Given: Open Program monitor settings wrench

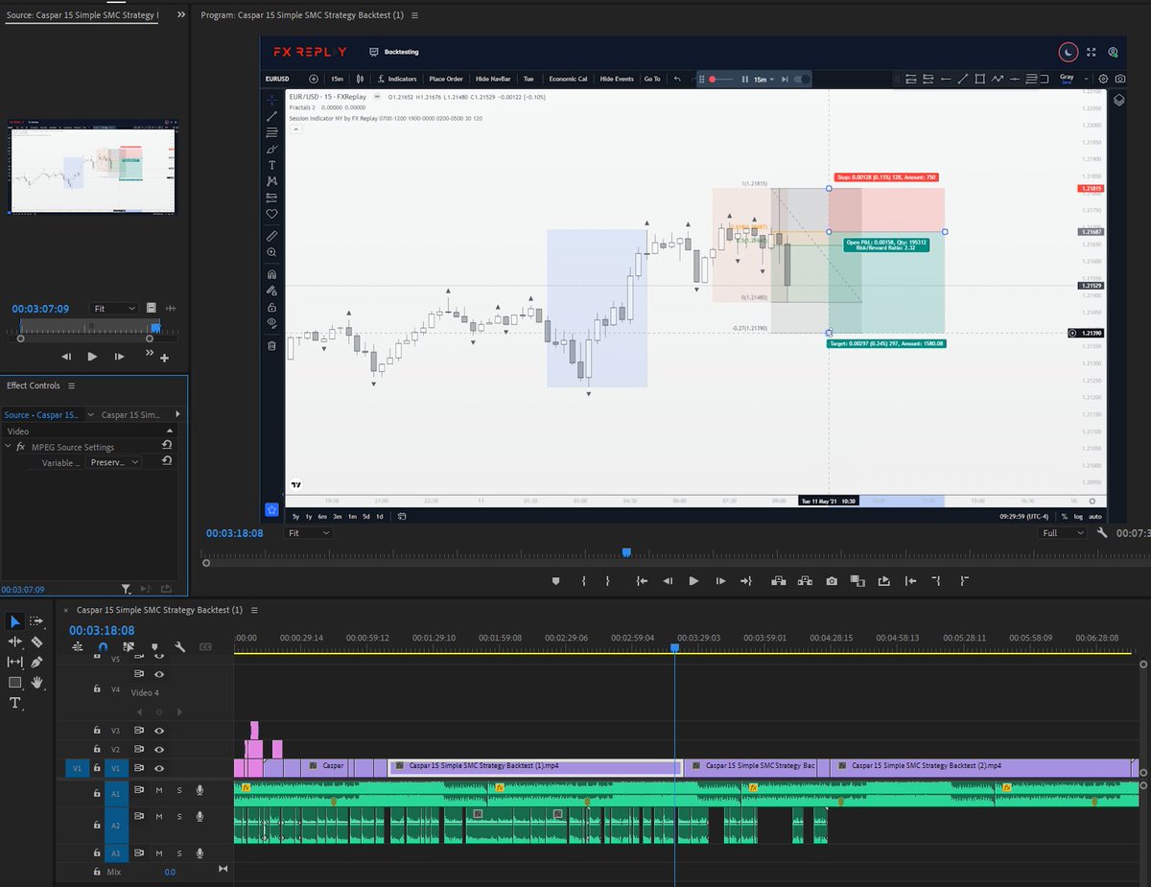Looking at the screenshot, I should [1103, 533].
